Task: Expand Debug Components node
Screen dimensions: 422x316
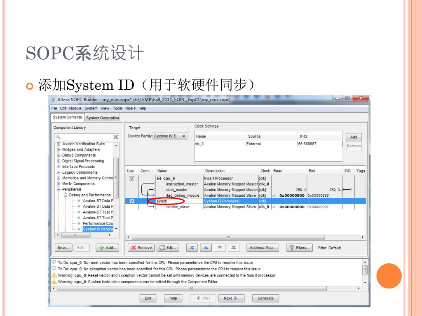Action: tap(59, 155)
